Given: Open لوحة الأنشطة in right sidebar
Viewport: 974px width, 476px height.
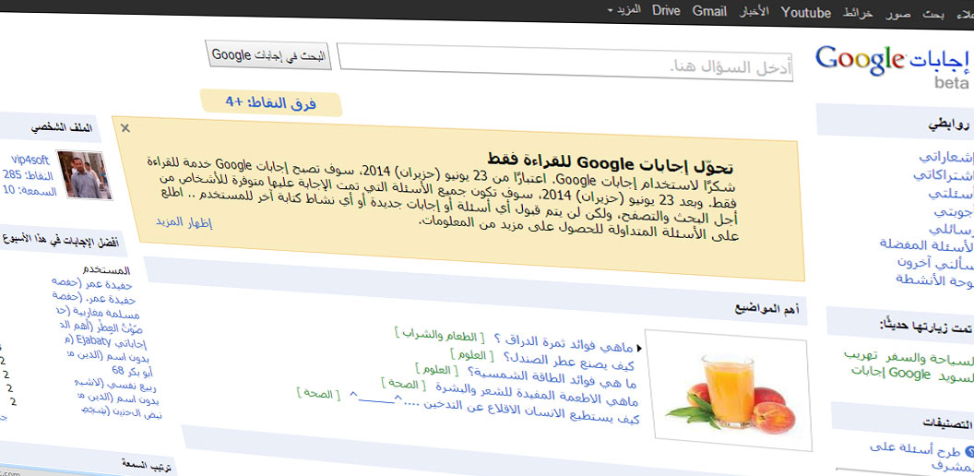Looking at the screenshot, I should (933, 280).
